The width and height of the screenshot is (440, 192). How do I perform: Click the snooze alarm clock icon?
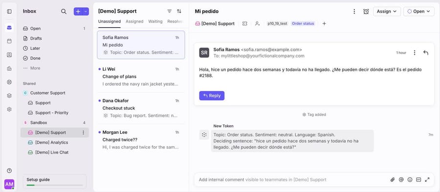point(366,12)
